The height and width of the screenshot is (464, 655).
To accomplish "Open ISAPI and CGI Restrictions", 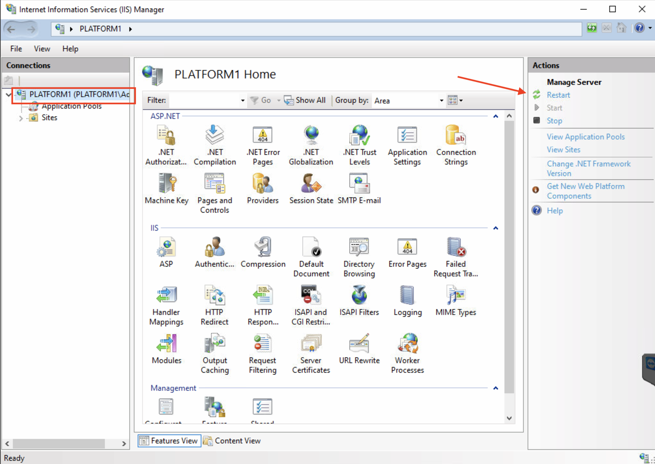I will tap(311, 305).
